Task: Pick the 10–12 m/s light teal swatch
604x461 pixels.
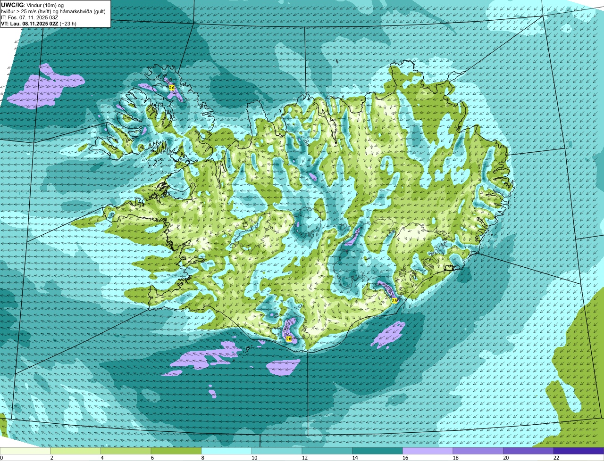Action: pos(277,451)
